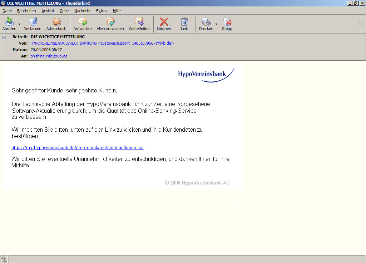This screenshot has height=263, width=366.
Task: Restore the Thunderbird window size
Action: pyautogui.click(x=356, y=3)
